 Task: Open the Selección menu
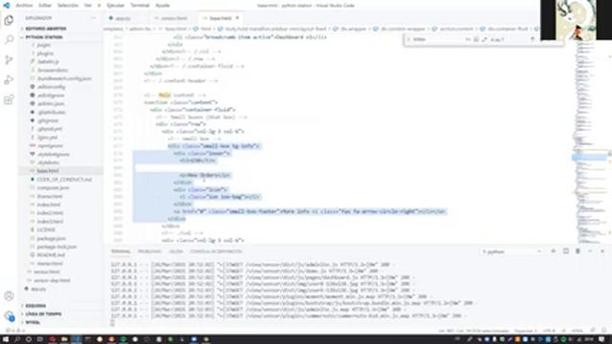tap(68, 6)
